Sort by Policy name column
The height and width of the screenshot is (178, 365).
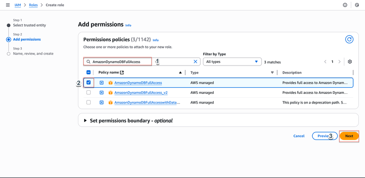click(180, 73)
